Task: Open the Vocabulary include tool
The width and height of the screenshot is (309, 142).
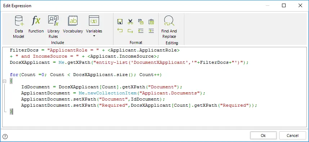Action: point(73,24)
